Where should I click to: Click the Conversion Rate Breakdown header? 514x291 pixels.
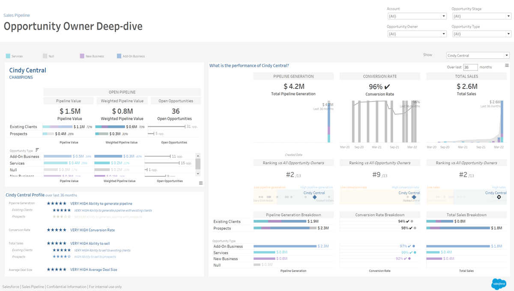point(380,215)
